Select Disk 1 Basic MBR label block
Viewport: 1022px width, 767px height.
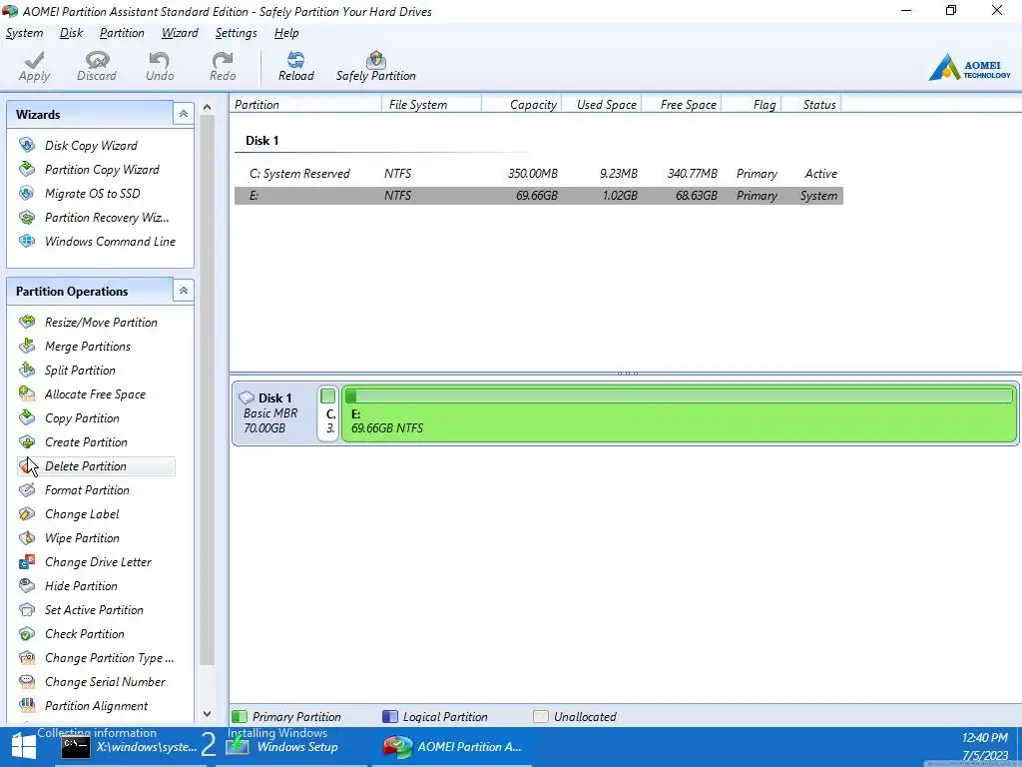point(273,413)
